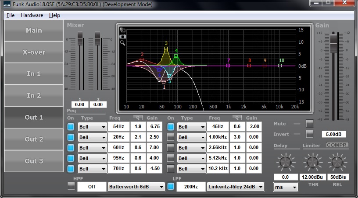Click the COMPR. button
Image resolution: width=358 pixels, height=198 pixels.
click(x=337, y=145)
